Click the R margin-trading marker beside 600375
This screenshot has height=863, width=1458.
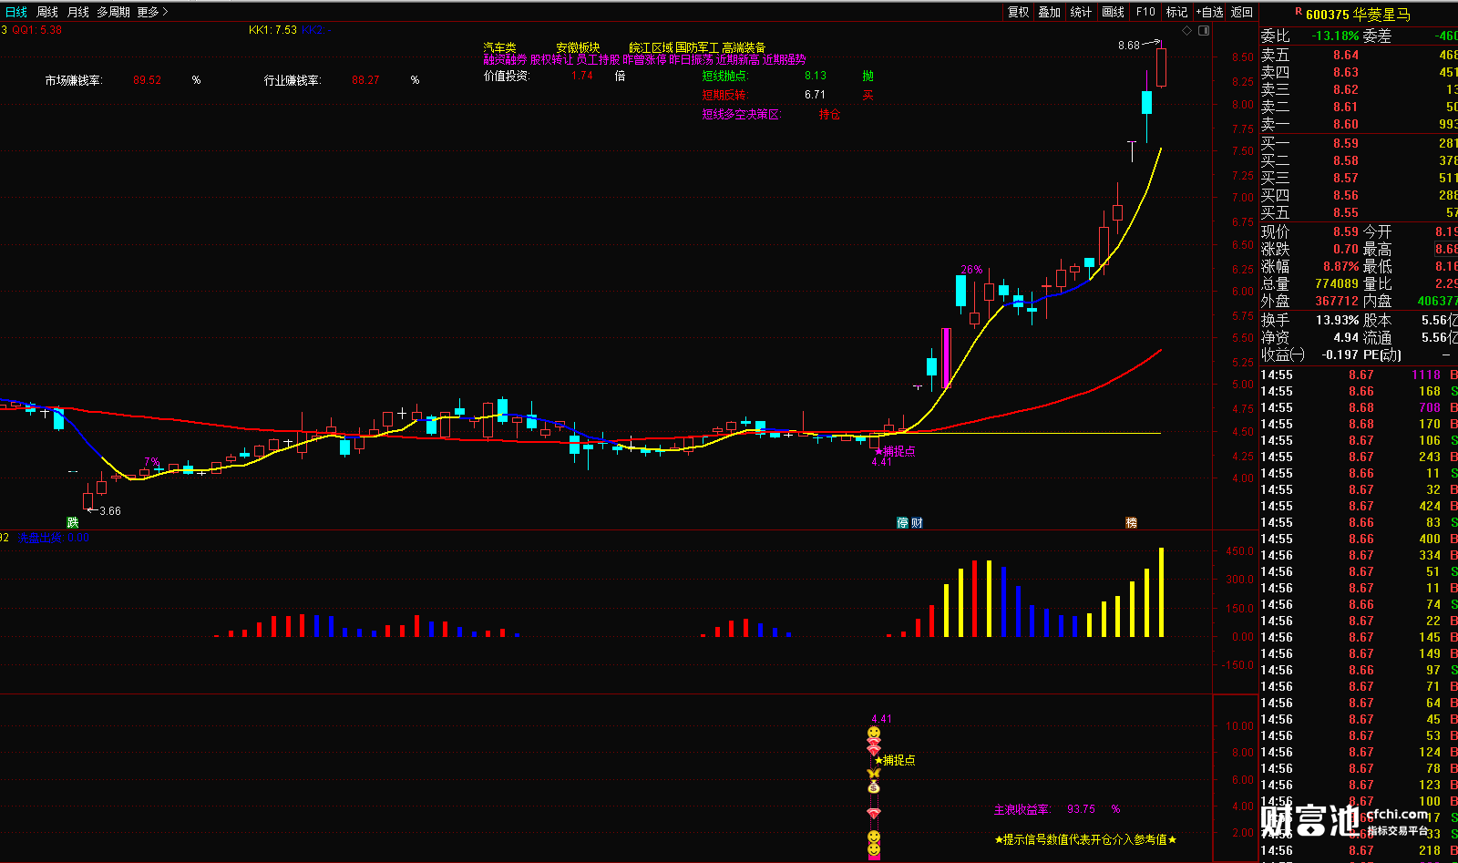(x=1299, y=12)
